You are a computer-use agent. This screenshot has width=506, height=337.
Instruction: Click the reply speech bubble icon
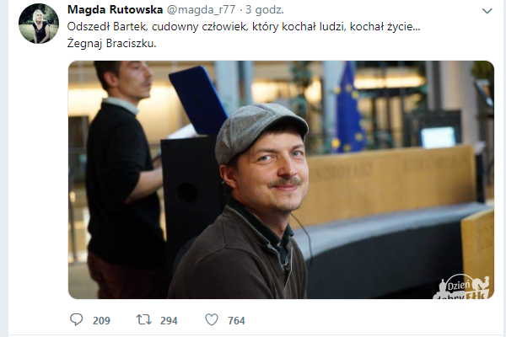(x=77, y=319)
